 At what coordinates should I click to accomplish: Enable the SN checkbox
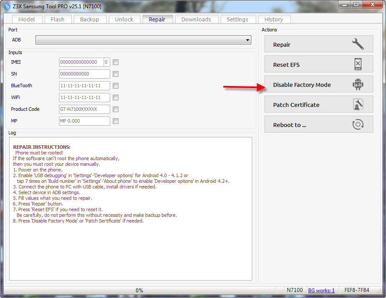pos(115,74)
